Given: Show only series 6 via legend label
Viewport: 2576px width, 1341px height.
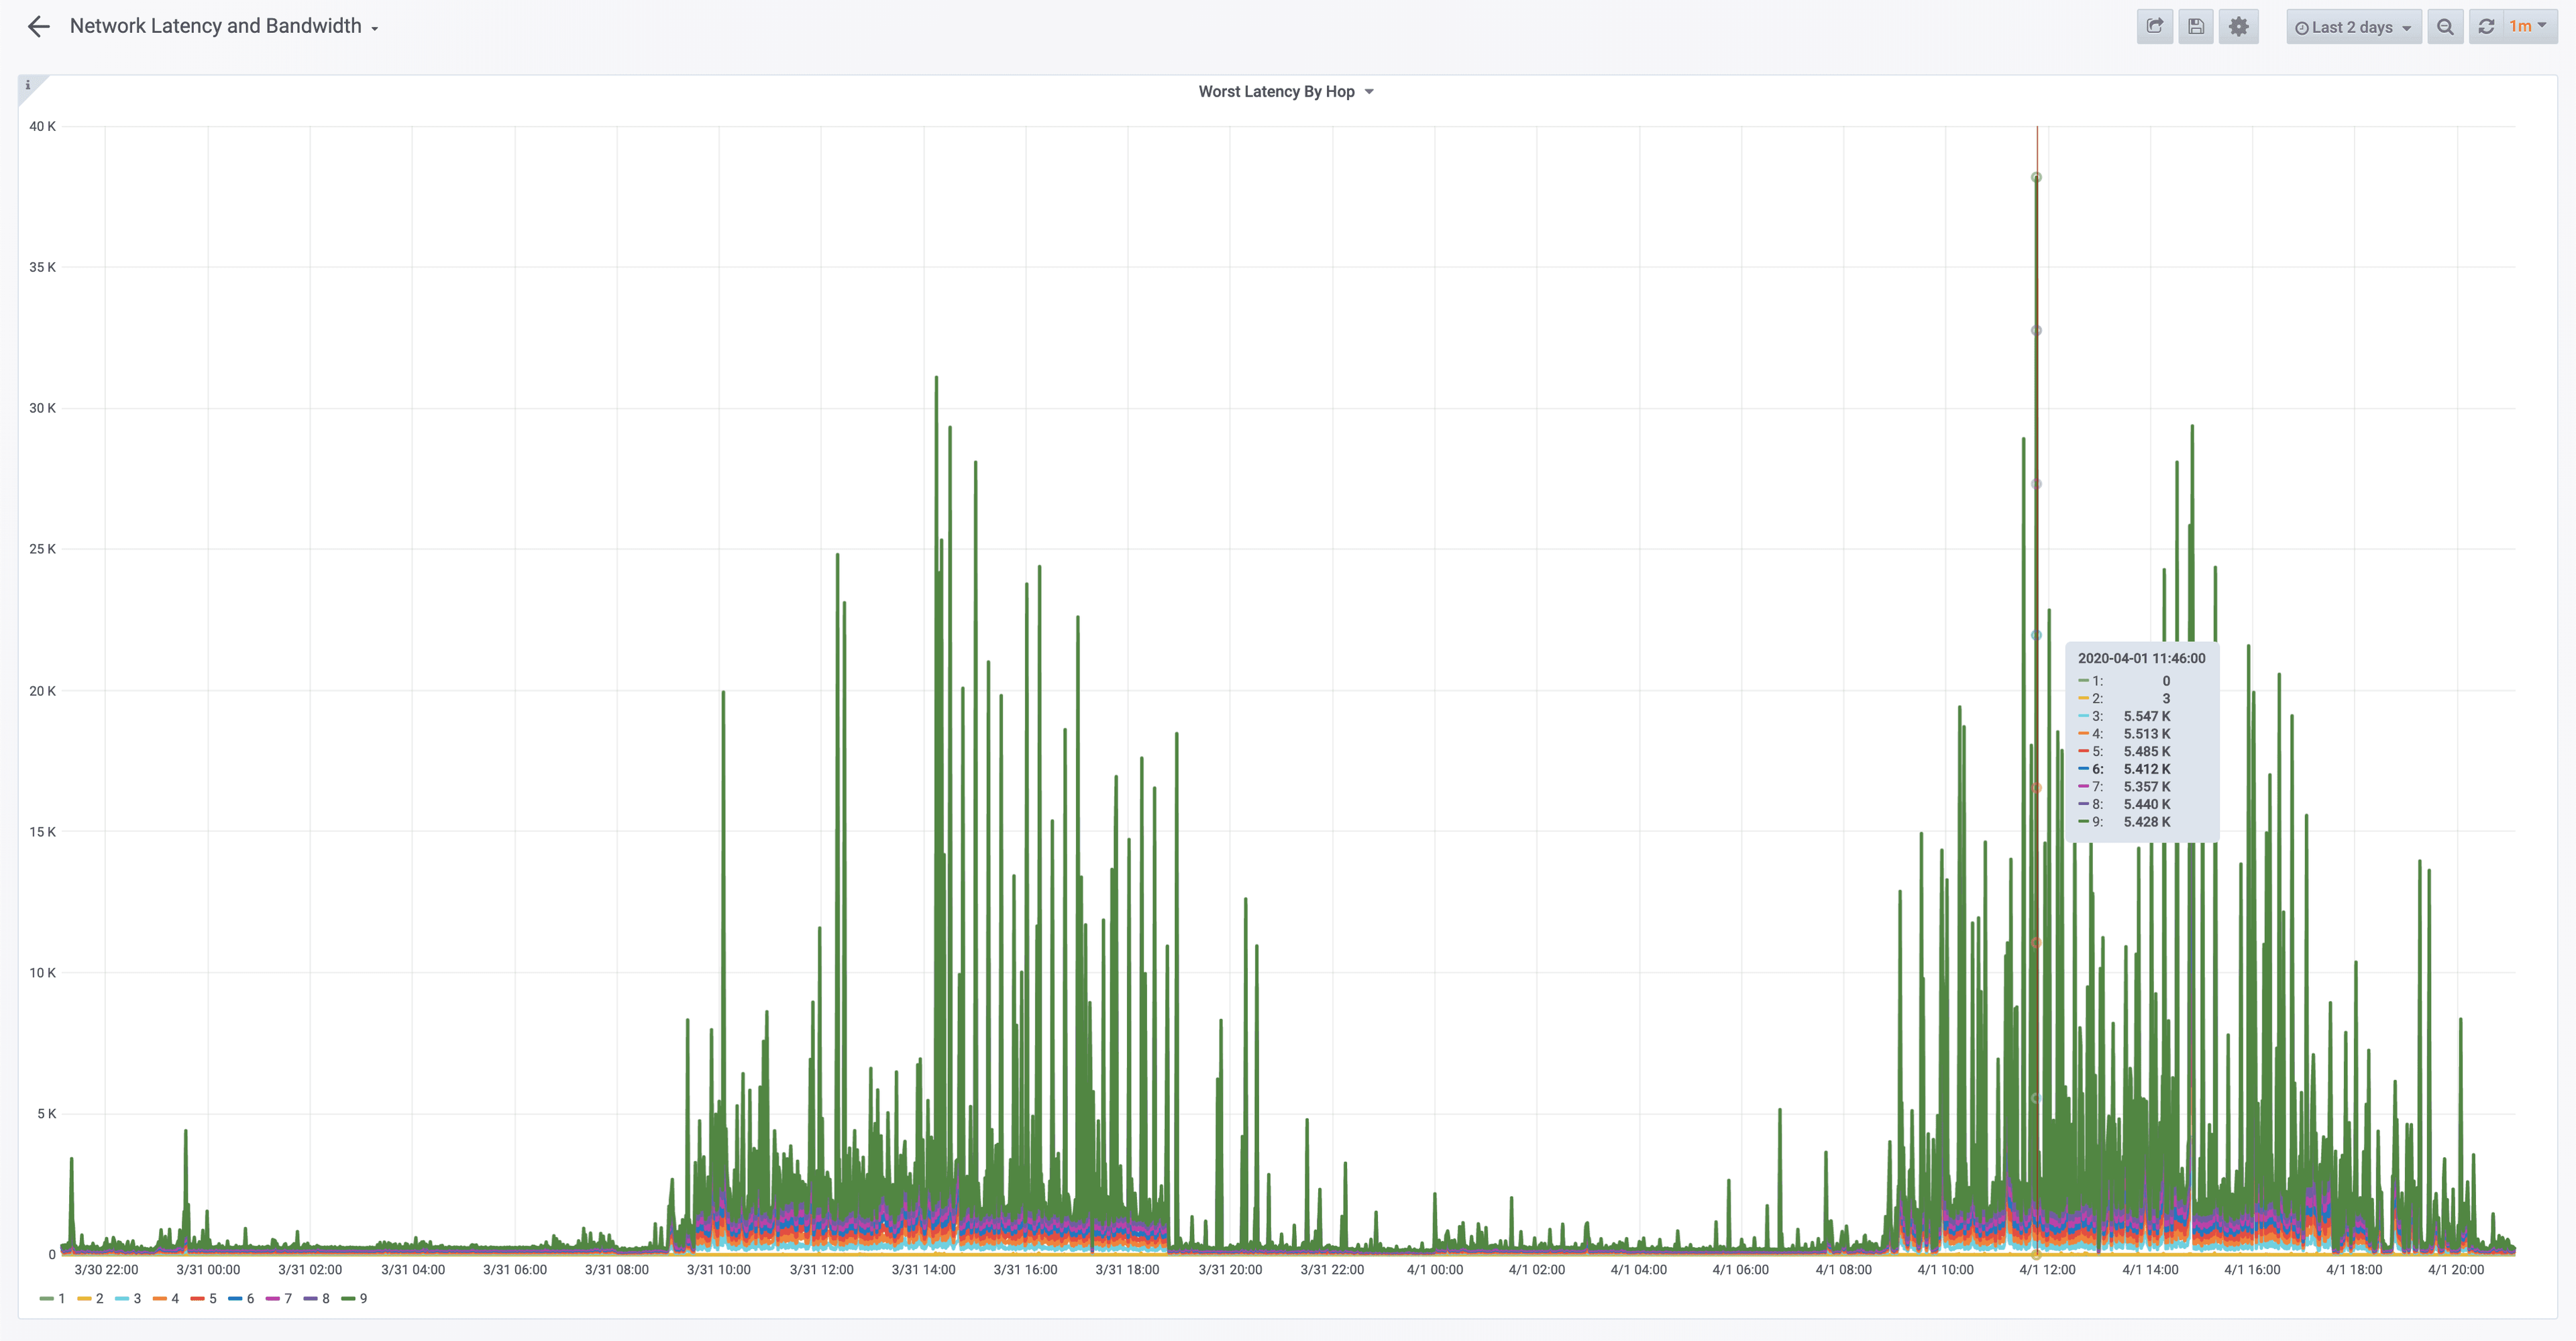Looking at the screenshot, I should [x=250, y=1298].
